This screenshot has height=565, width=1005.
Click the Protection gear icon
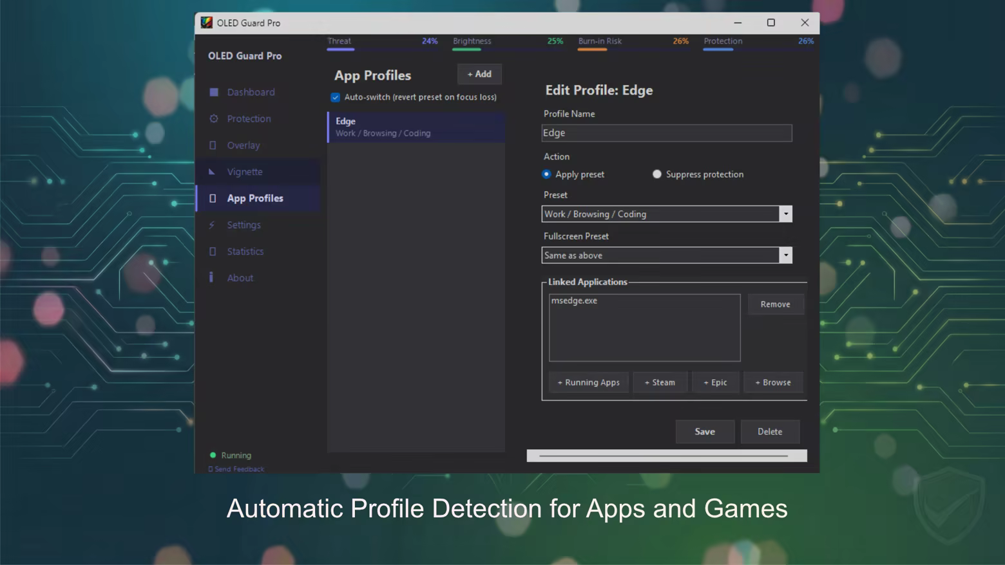pyautogui.click(x=214, y=118)
